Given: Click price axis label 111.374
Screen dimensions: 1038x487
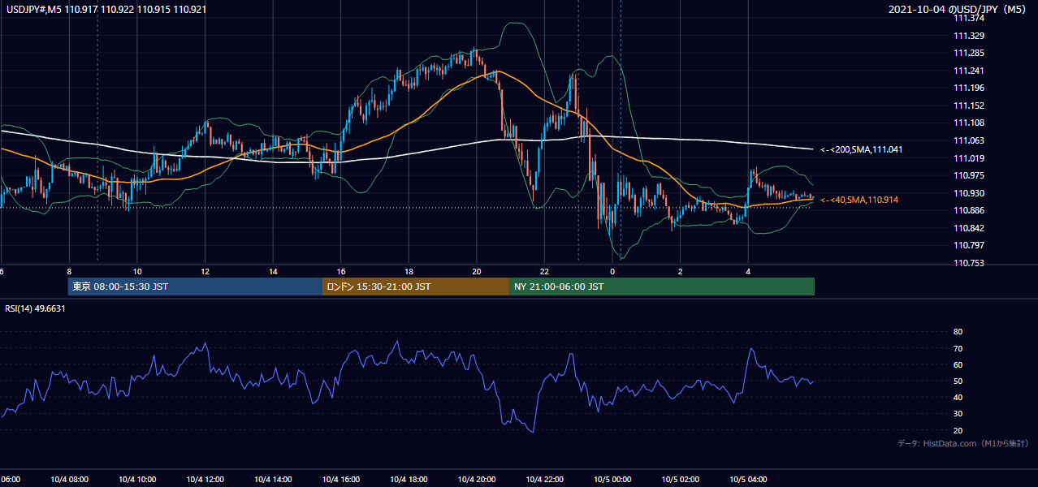Looking at the screenshot, I should [x=968, y=19].
